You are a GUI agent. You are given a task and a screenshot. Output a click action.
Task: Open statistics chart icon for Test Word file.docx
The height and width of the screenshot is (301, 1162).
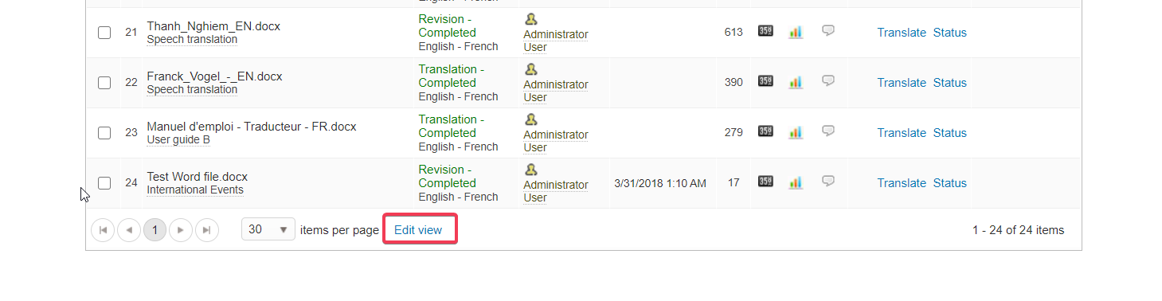(x=796, y=182)
